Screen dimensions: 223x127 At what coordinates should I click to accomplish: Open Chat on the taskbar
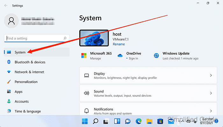pos(128,121)
